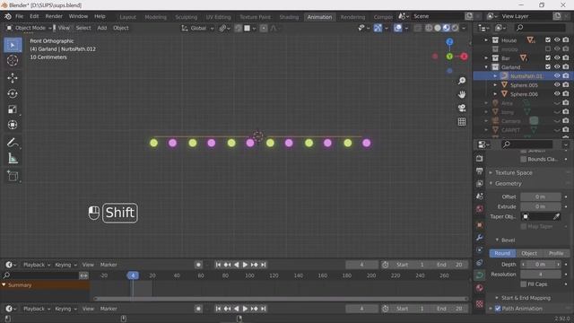Adjust the Extrude value slider

click(x=541, y=207)
